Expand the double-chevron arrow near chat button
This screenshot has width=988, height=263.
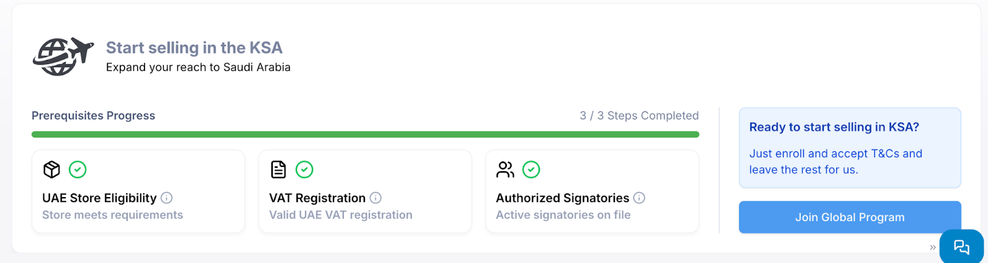pyautogui.click(x=932, y=248)
